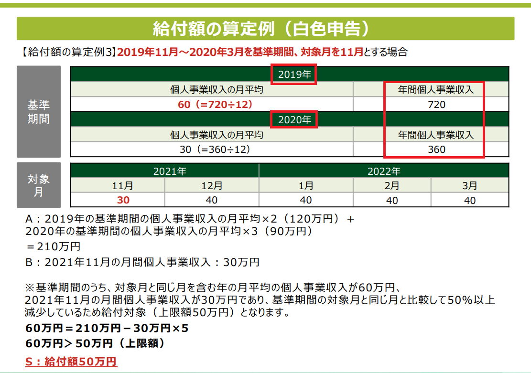Screen dimensions: 531x373
Task: Select the 2022年 header in the target-month table
Action: [x=384, y=171]
